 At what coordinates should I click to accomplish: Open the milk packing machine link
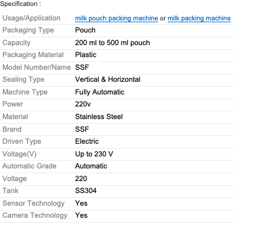click(199, 18)
